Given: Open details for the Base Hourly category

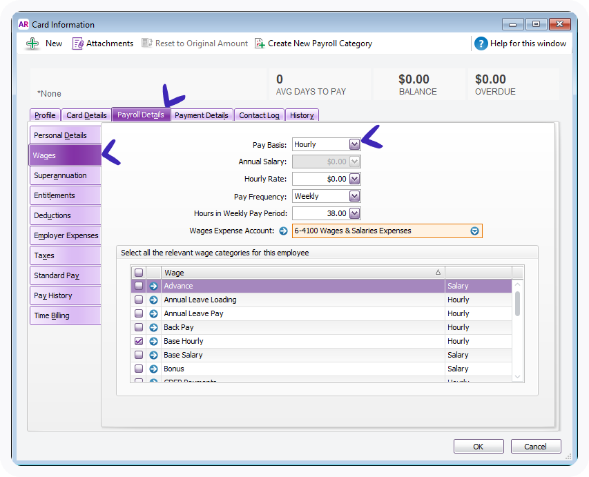Looking at the screenshot, I should pyautogui.click(x=153, y=341).
